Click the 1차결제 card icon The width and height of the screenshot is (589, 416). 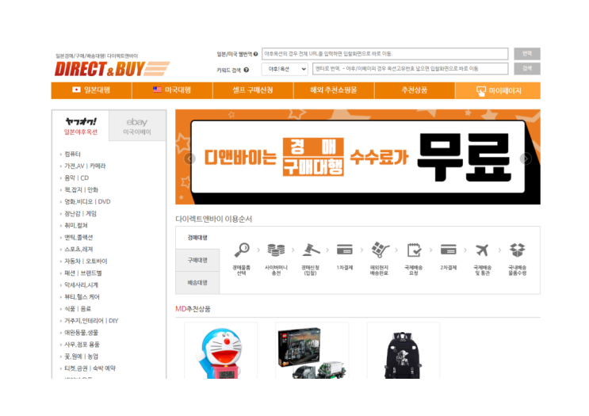click(x=345, y=250)
